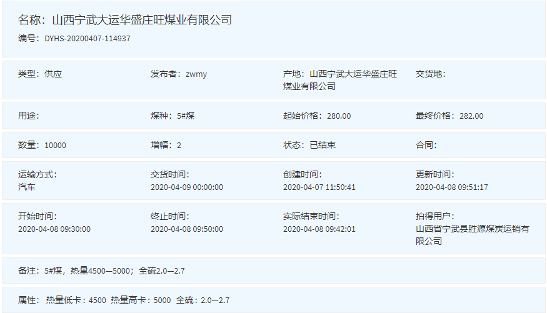
Task: Click the 煤种：5#煤 field
Action: point(173,116)
